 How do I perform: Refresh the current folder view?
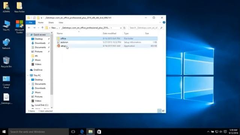(124, 28)
